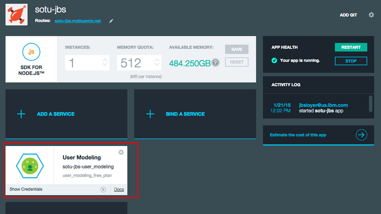Open the User Modeling Docs link
Image resolution: width=381 pixels, height=214 pixels.
click(119, 189)
